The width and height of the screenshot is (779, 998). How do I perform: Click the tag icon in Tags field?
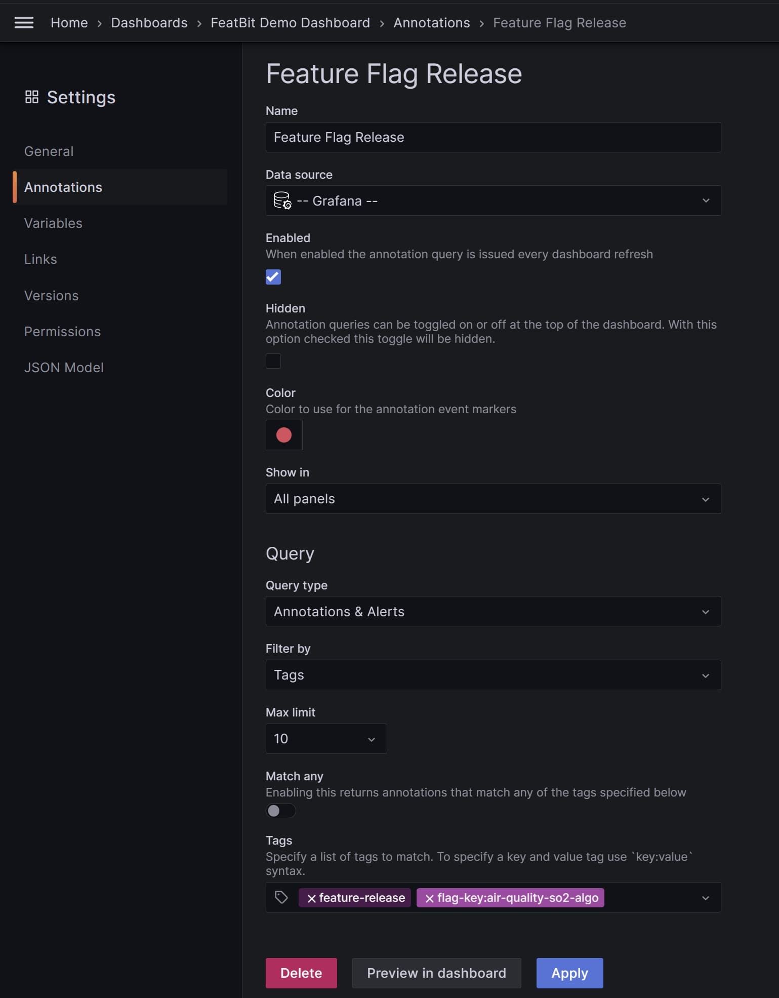tap(281, 898)
